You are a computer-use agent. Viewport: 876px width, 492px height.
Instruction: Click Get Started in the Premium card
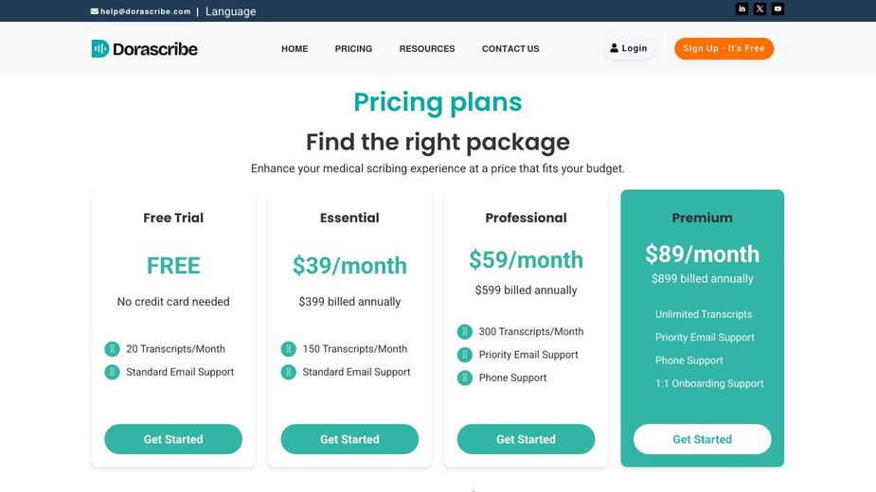coord(702,439)
